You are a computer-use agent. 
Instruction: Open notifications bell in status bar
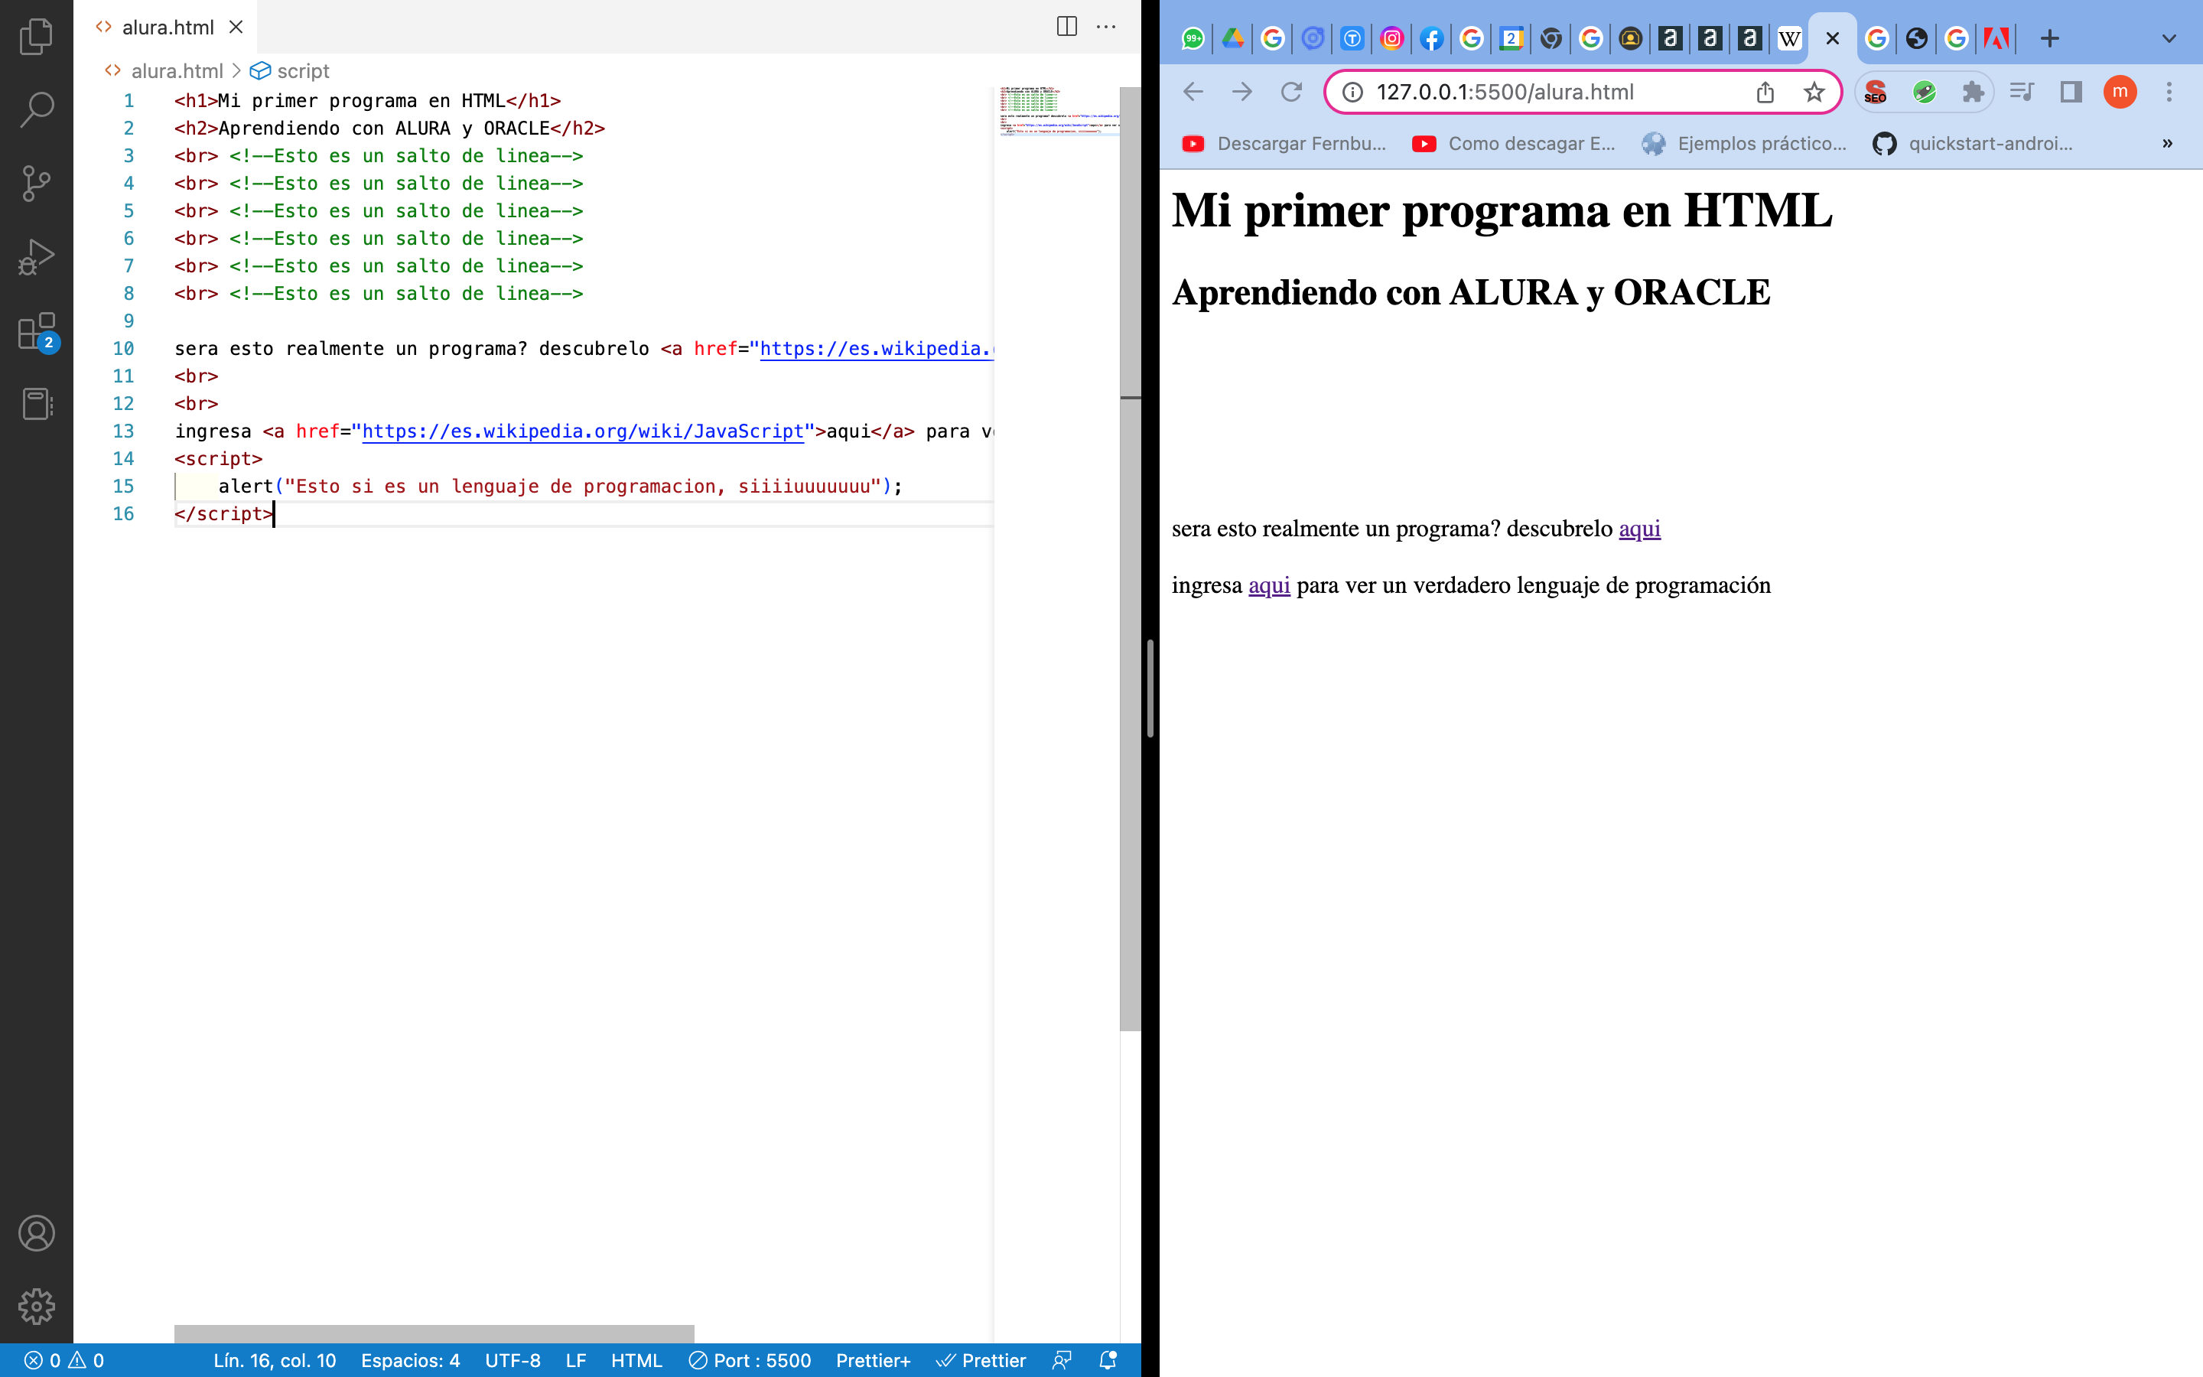tap(1108, 1361)
